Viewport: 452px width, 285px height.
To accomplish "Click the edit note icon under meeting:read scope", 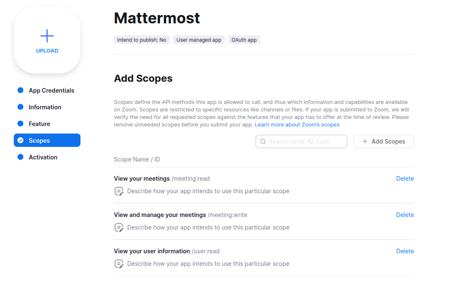I will (x=119, y=191).
